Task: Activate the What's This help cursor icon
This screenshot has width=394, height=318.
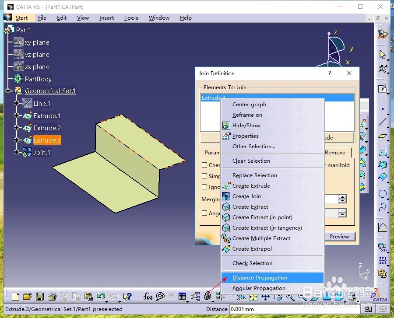Action: 127,297
